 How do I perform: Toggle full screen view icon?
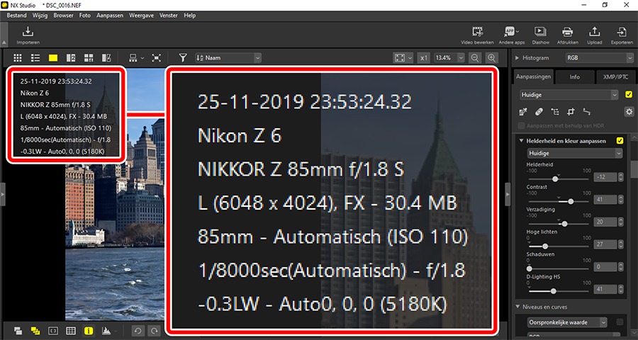(156, 58)
